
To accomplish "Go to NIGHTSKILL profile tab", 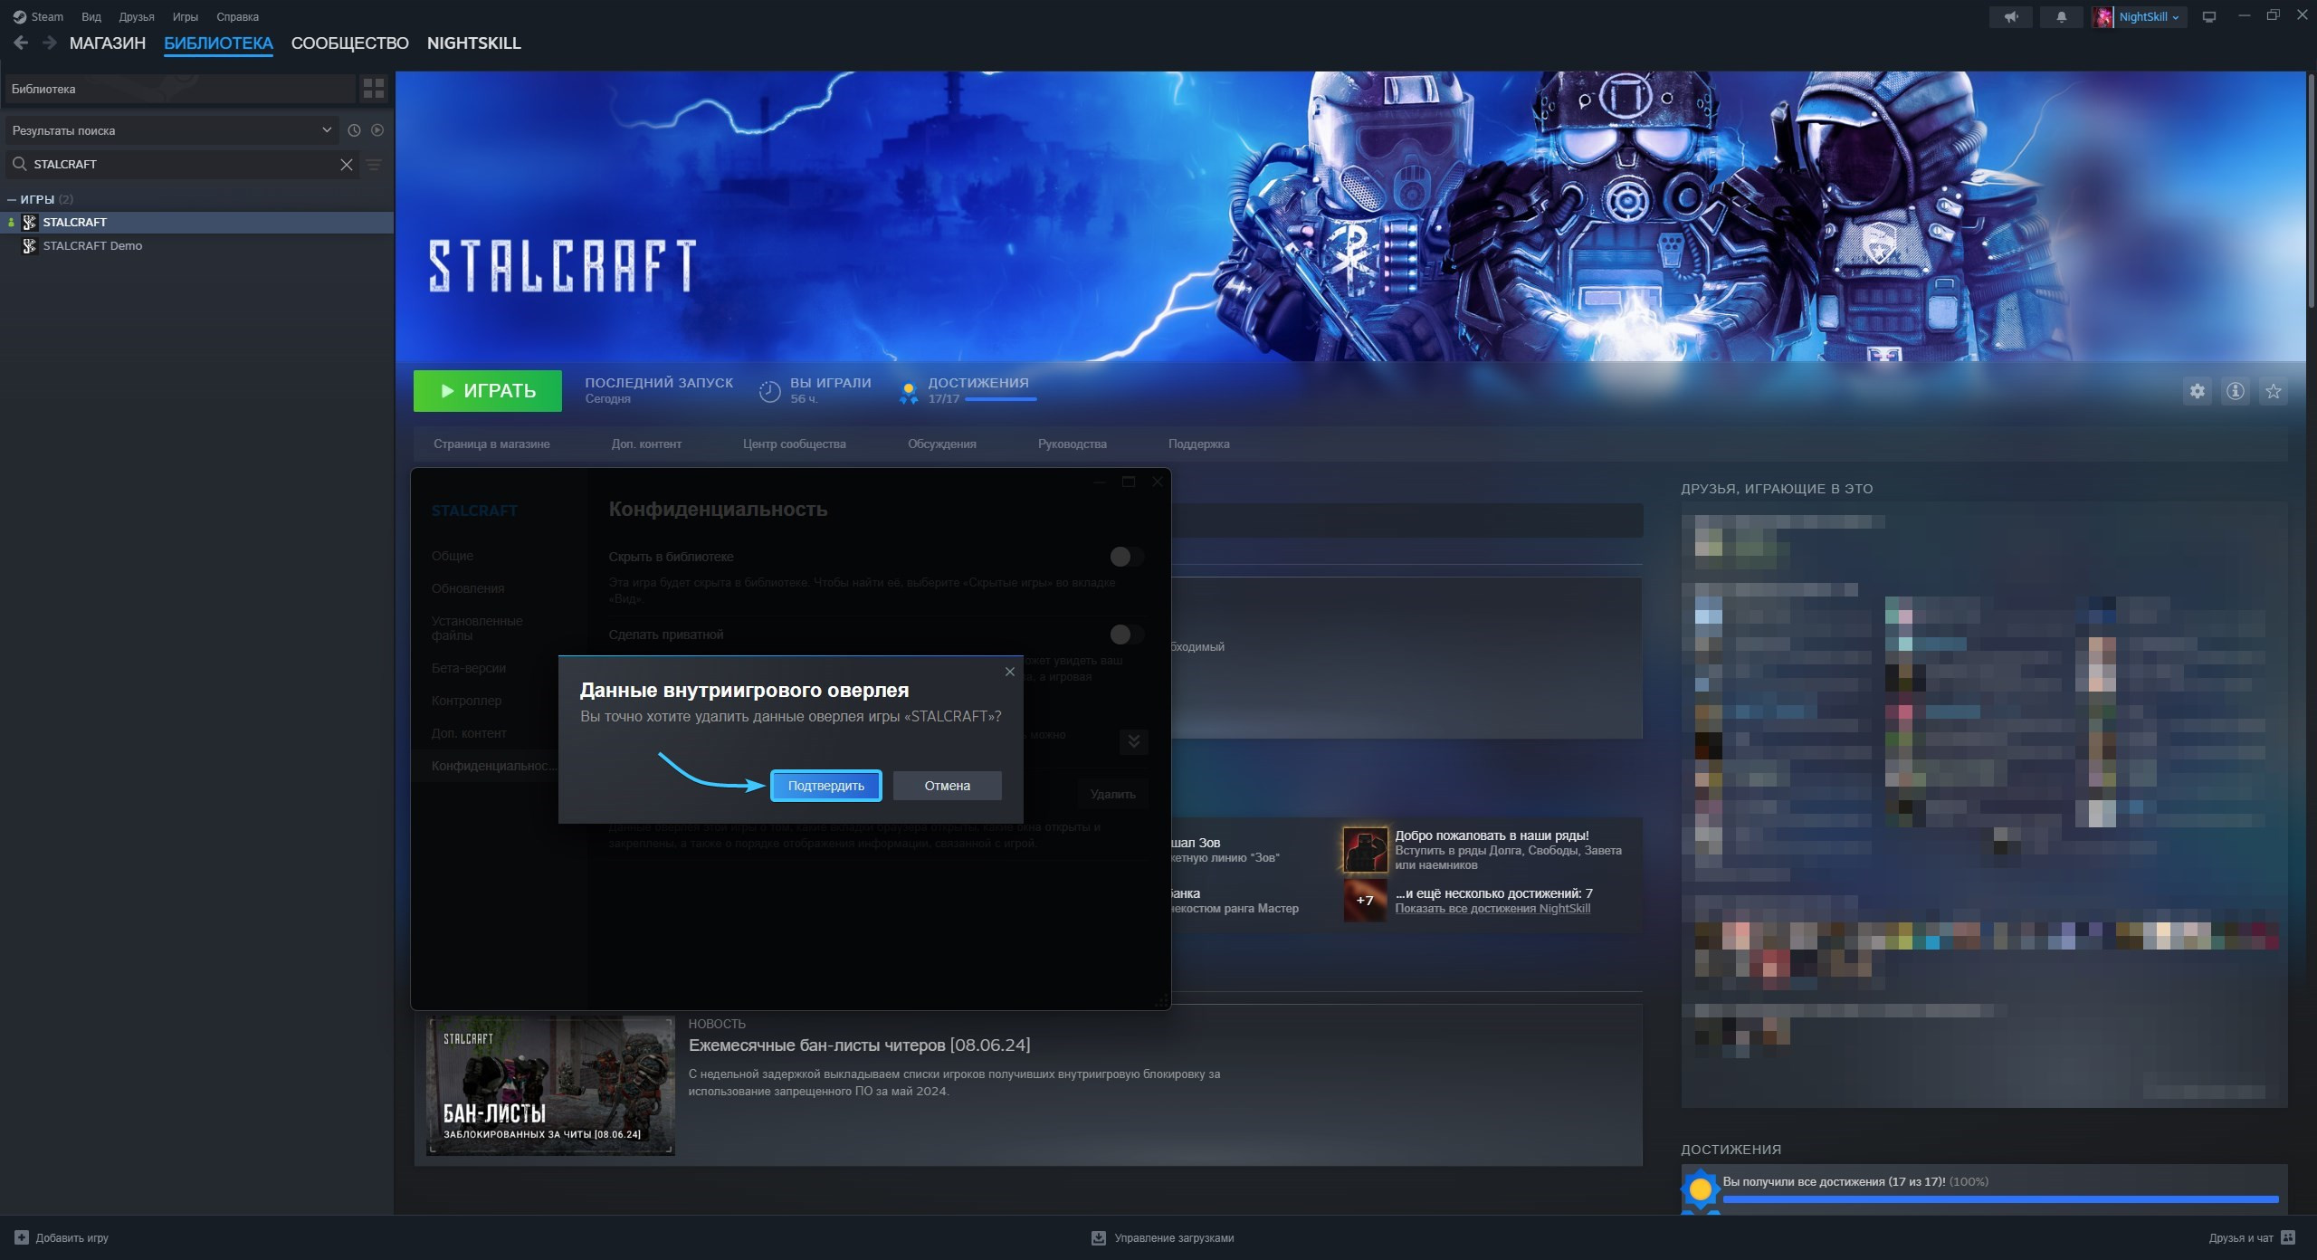I will (474, 43).
